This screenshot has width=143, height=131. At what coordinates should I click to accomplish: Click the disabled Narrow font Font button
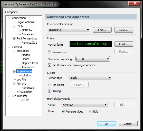click(x=124, y=52)
